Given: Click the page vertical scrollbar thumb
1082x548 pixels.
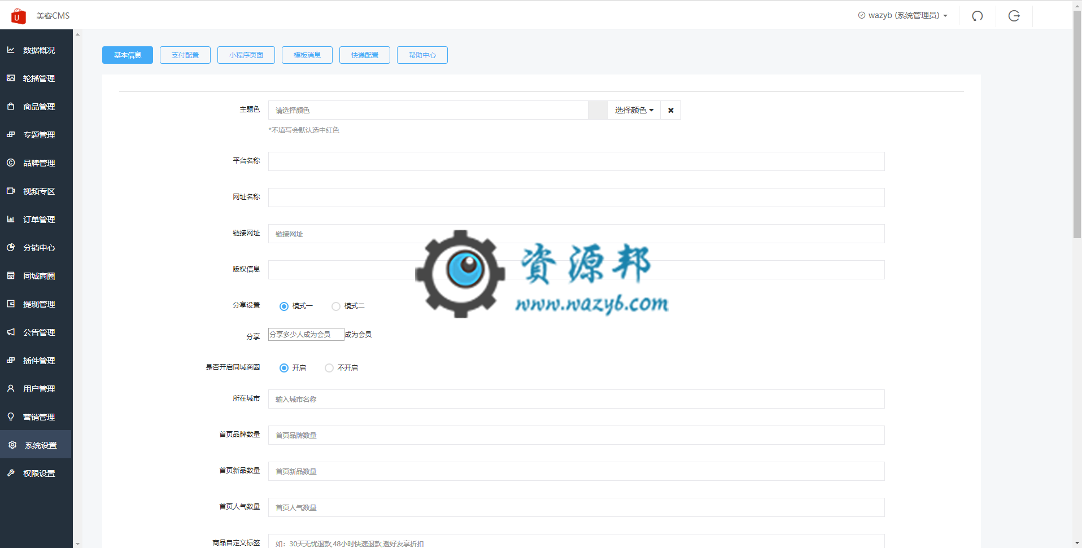Looking at the screenshot, I should [x=1077, y=124].
